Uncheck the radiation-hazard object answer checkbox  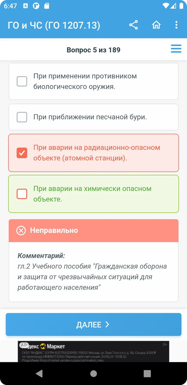point(22,153)
